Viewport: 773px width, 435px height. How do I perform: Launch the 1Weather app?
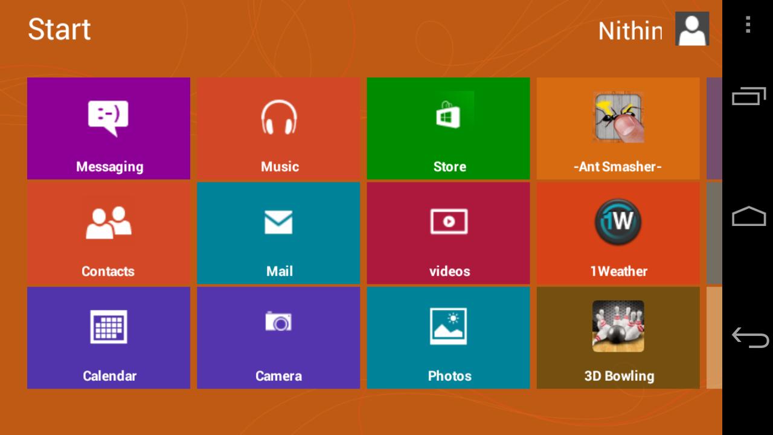tap(618, 233)
